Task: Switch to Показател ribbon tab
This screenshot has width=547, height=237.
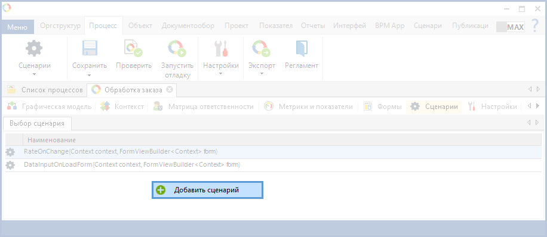Action: tap(276, 26)
